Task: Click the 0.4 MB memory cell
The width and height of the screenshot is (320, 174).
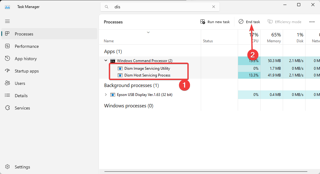Action: (272, 95)
